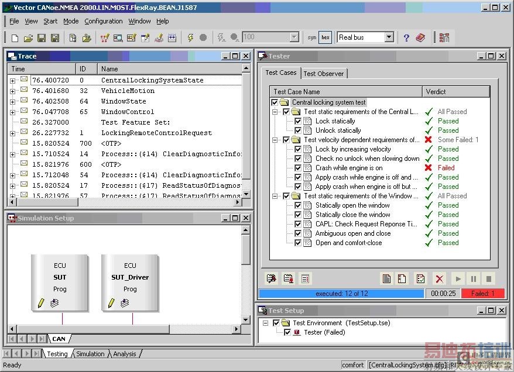Collapse Test static requirements of Window group

coord(275,196)
